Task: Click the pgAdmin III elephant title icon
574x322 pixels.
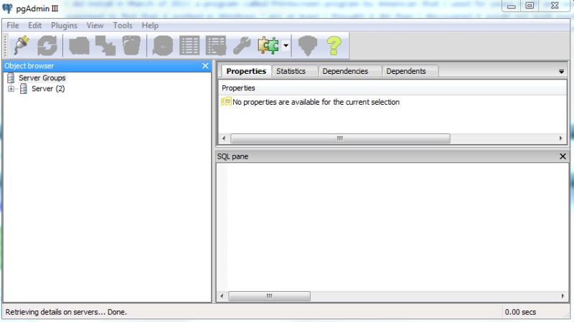Action: click(7, 8)
